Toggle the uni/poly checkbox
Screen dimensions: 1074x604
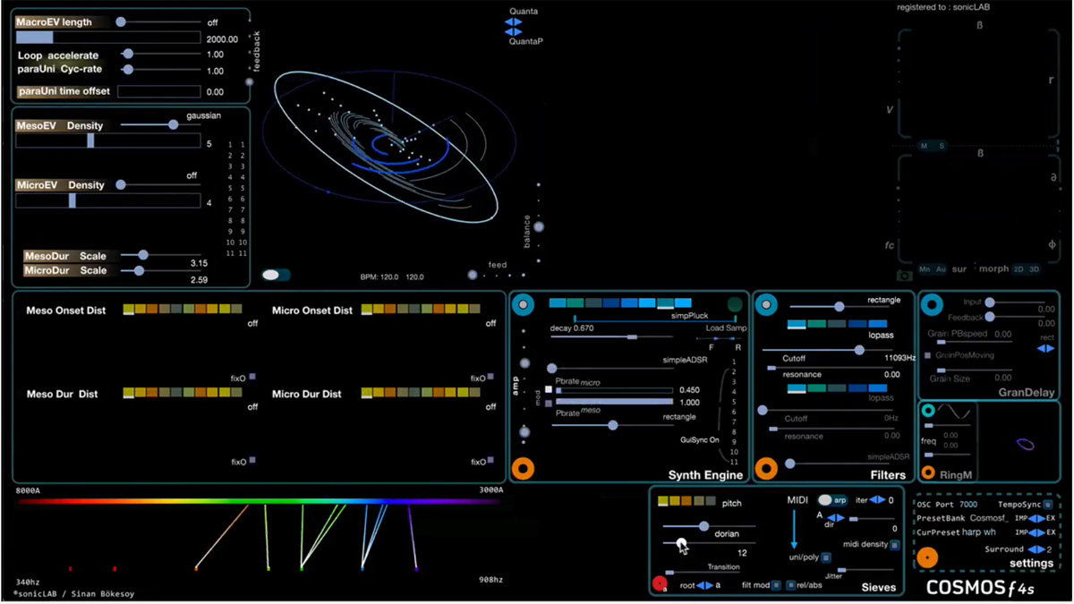tap(826, 557)
